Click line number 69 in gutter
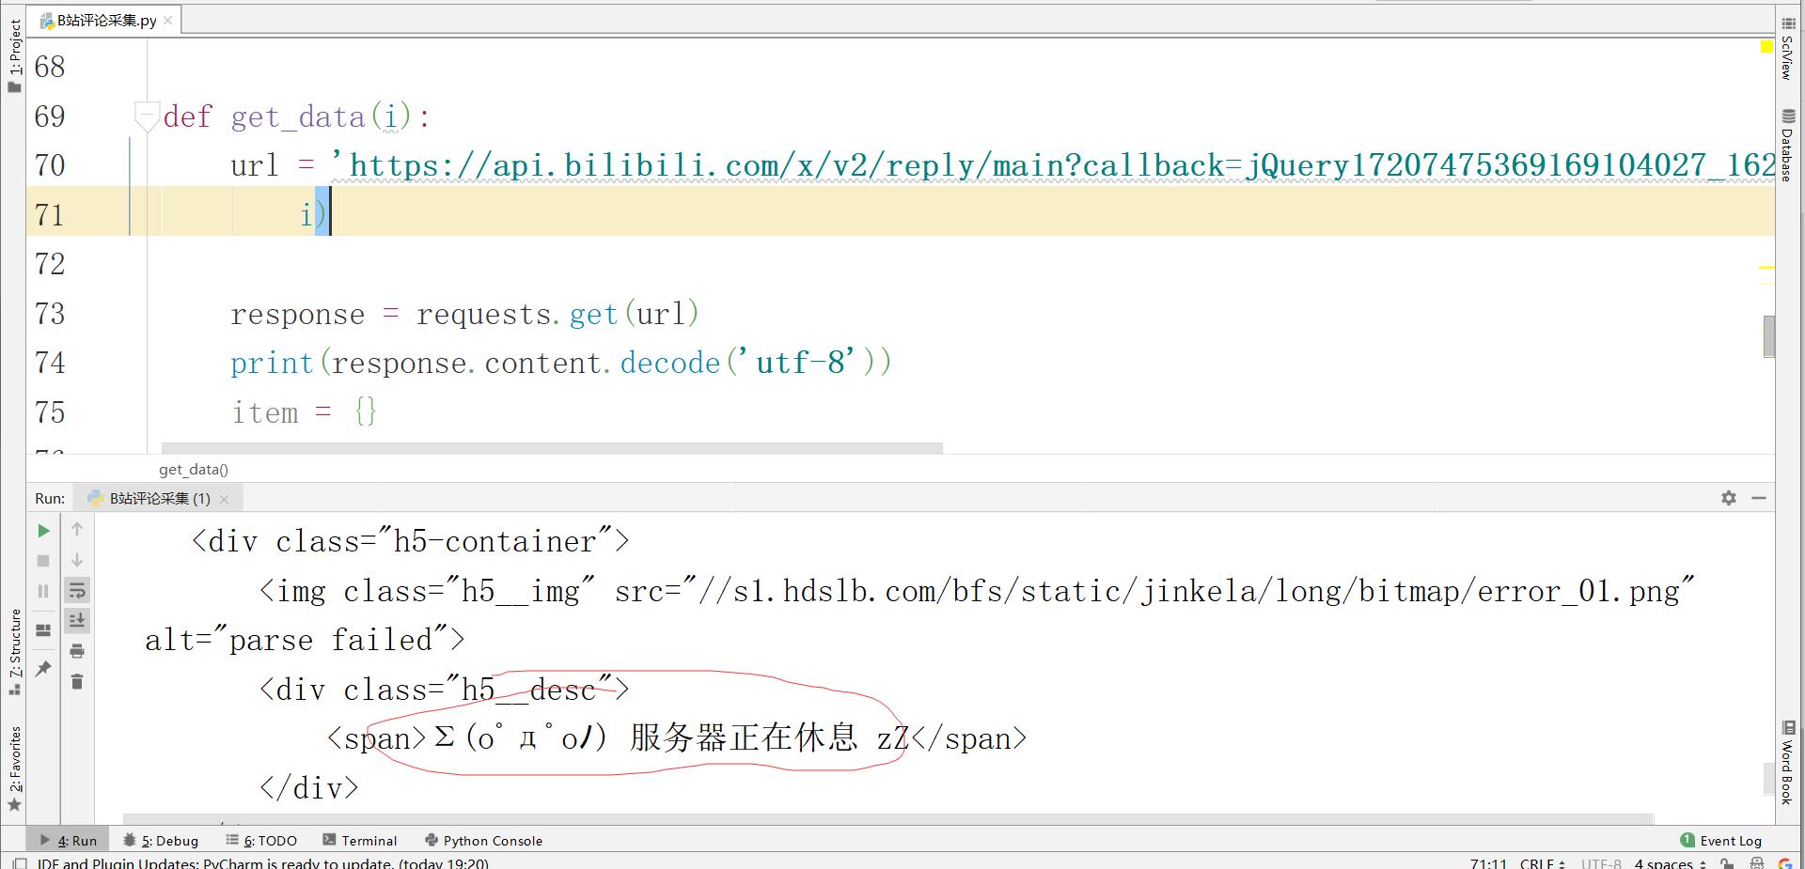This screenshot has height=869, width=1805. [50, 116]
